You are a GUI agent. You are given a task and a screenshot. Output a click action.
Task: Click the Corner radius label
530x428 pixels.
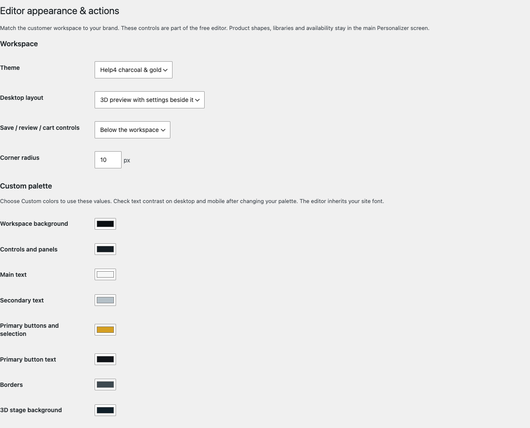tap(20, 158)
